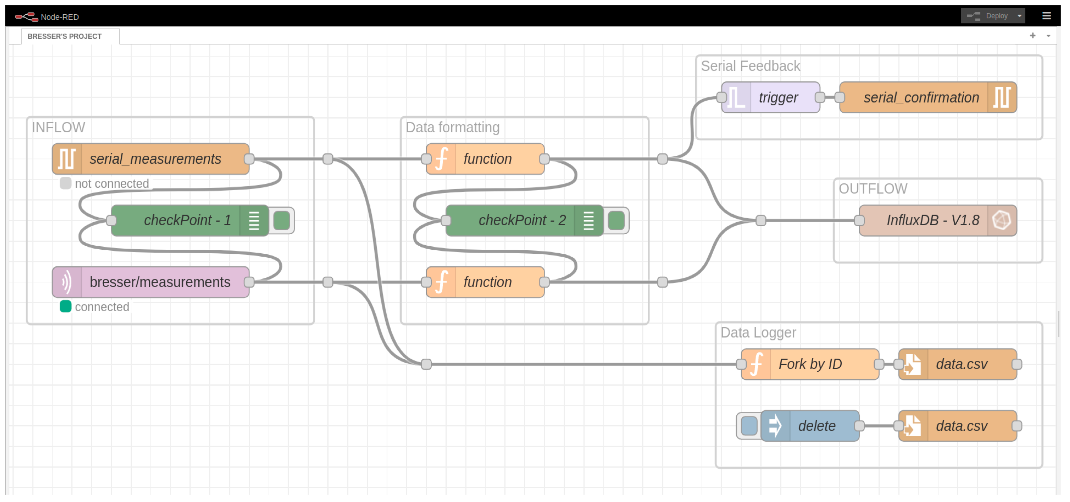Click the checkPoint - 1 debug list icon

pos(254,221)
